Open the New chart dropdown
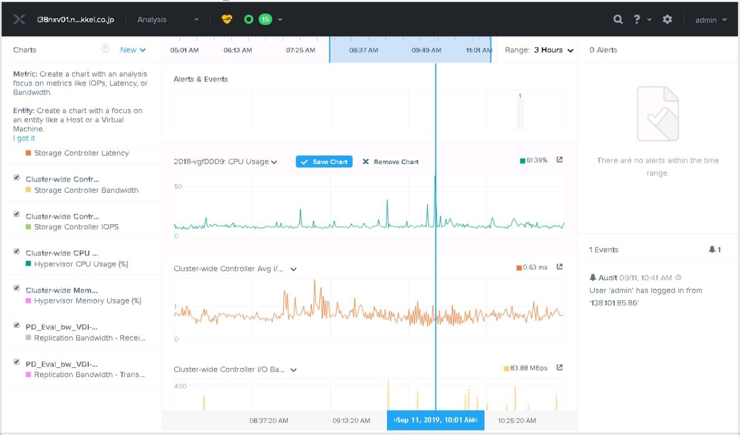 click(x=133, y=50)
